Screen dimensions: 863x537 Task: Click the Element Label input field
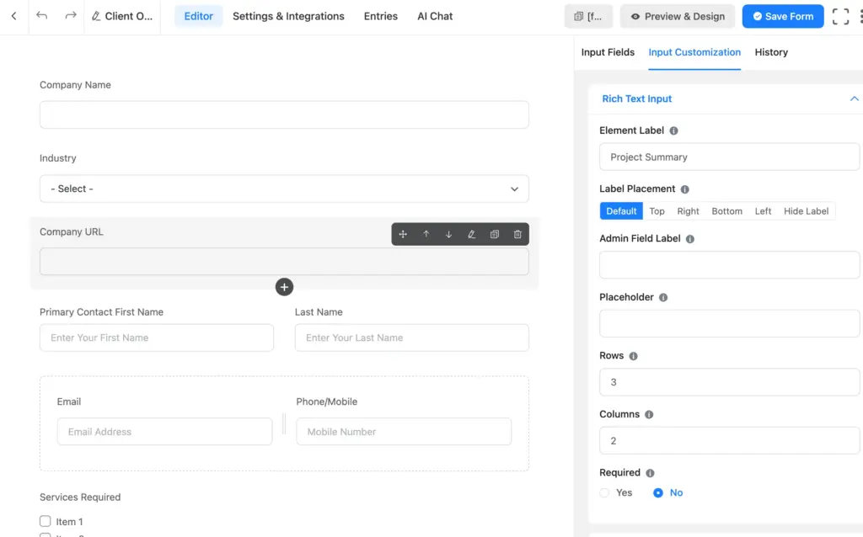(729, 157)
